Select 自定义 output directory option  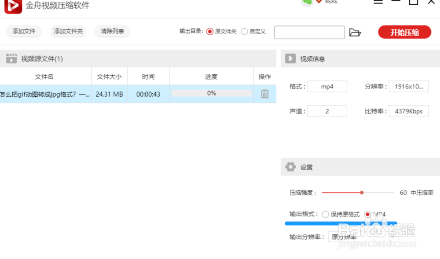[x=246, y=32]
